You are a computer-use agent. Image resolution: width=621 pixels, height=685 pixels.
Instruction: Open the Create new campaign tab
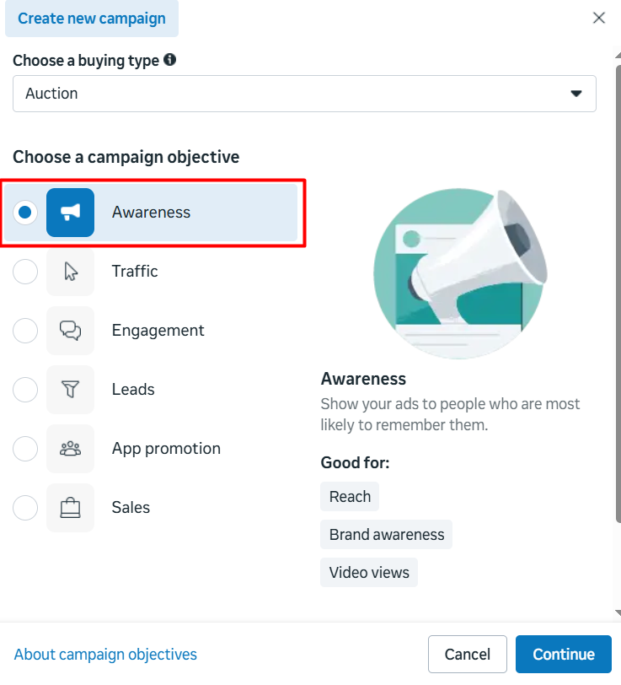click(x=92, y=19)
